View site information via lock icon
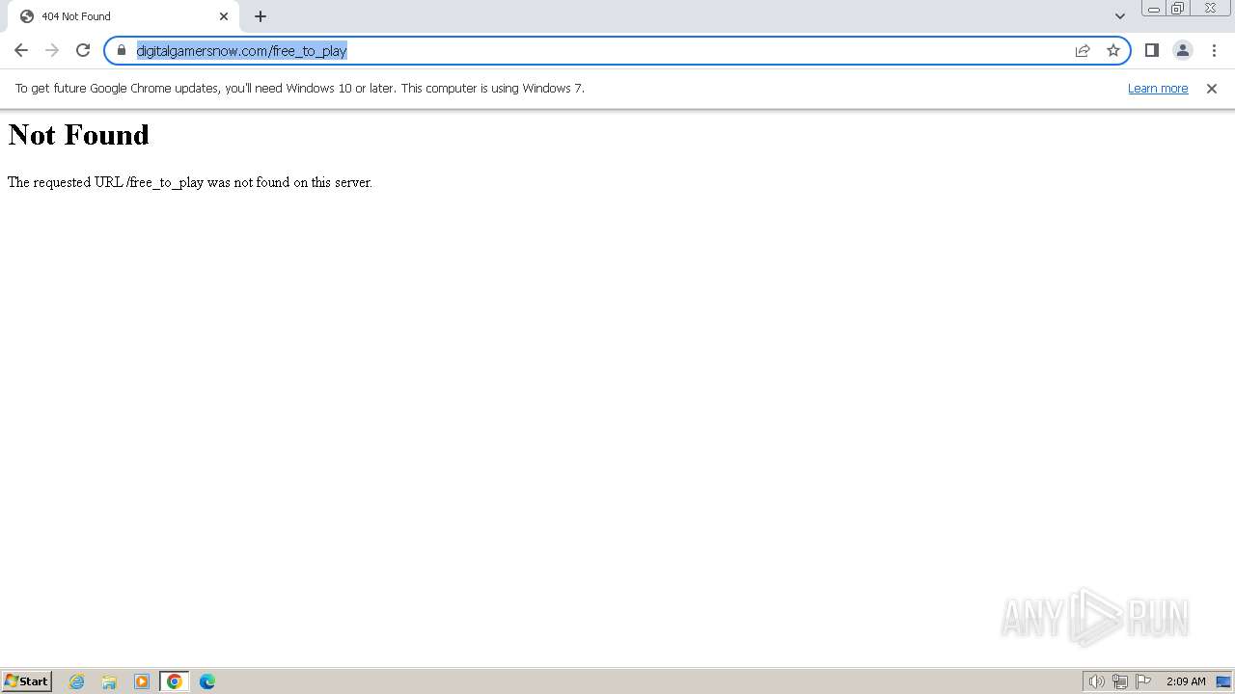Image resolution: width=1235 pixels, height=694 pixels. tap(122, 50)
